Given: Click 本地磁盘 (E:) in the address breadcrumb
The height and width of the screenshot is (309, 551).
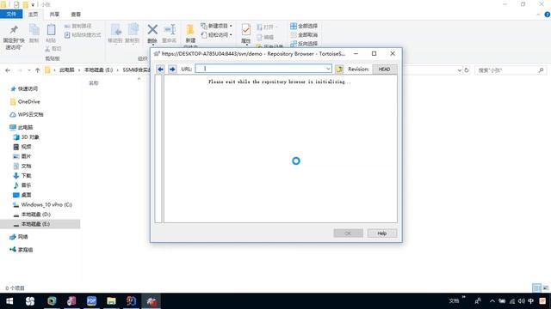Looking at the screenshot, I should tap(99, 70).
